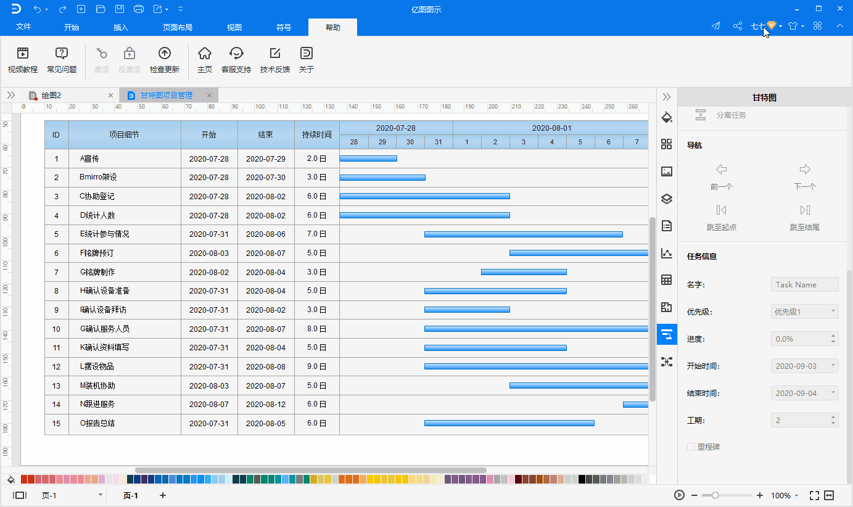Viewport: 853px width, 507px height.
Task: Expand the left library panel with the double chevron
Action: click(x=10, y=95)
